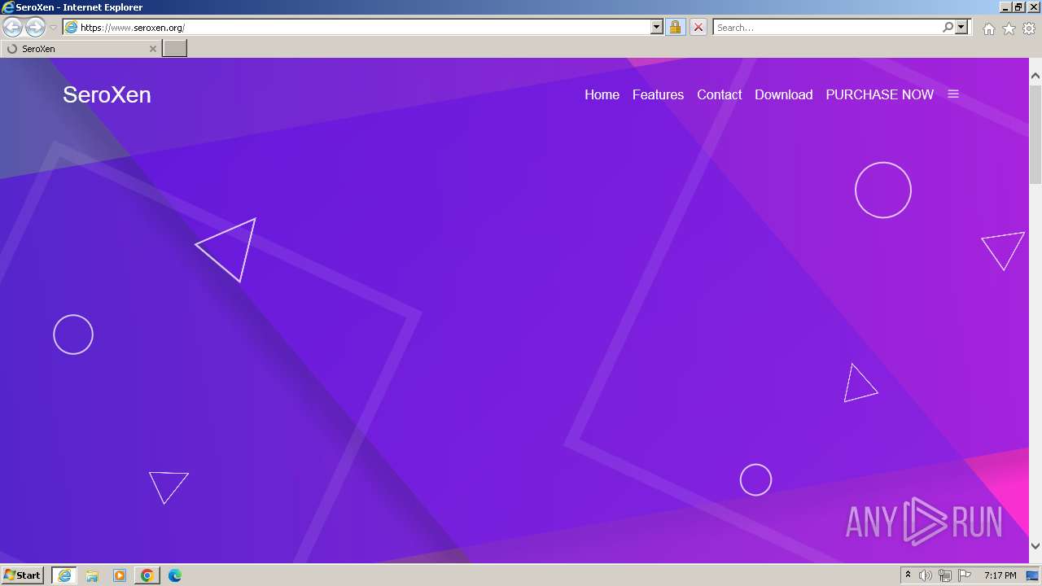
Task: Open File Explorer from the taskbar
Action: (92, 575)
